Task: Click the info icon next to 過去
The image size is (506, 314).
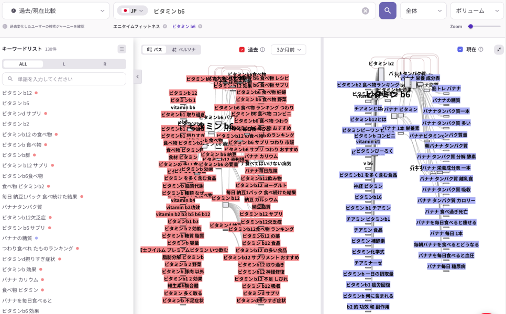Action: pyautogui.click(x=263, y=50)
